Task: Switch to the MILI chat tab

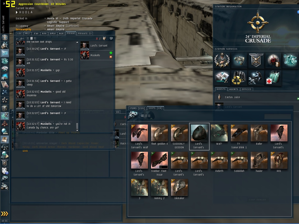Action: [28, 33]
